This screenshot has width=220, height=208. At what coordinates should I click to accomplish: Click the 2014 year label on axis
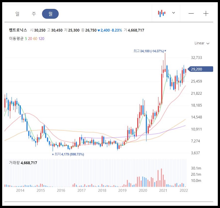coord(20,190)
